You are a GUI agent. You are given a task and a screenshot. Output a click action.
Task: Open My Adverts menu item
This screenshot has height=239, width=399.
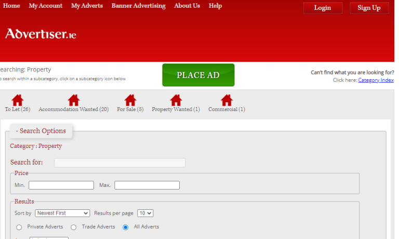pos(87,6)
